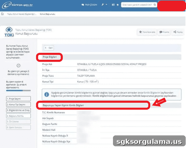Select step 3. Bilgilendirme ve Onay
186x148 pixels.
18,110
